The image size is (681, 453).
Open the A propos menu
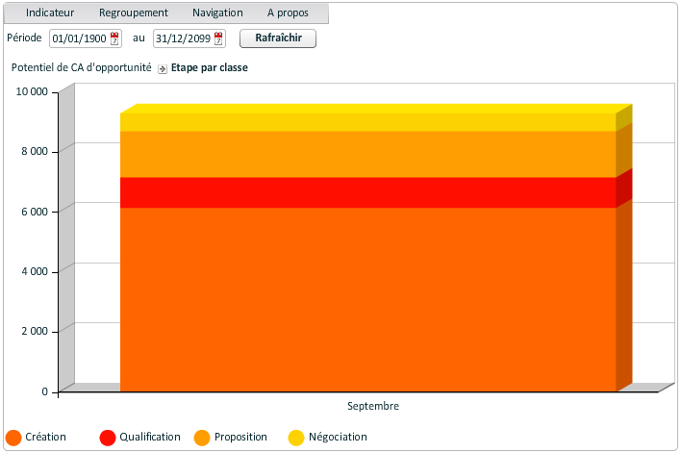pos(288,13)
